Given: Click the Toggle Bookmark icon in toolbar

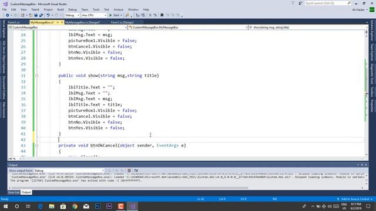Looking at the screenshot, I should pyautogui.click(x=162, y=15).
